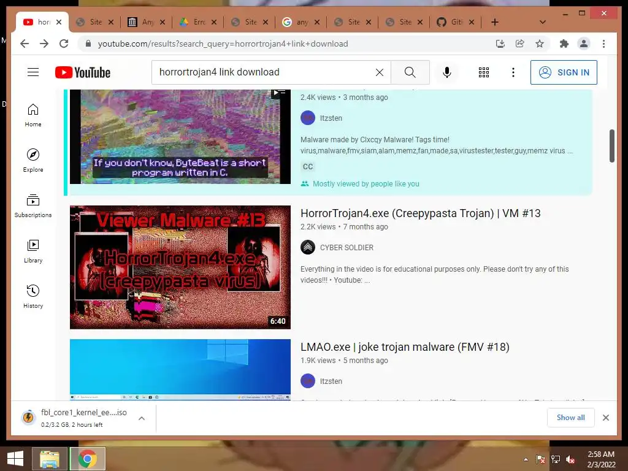
Task: Open HorrorTrojan4.exe (Creepypasta Trojan) video title
Action: pos(421,213)
